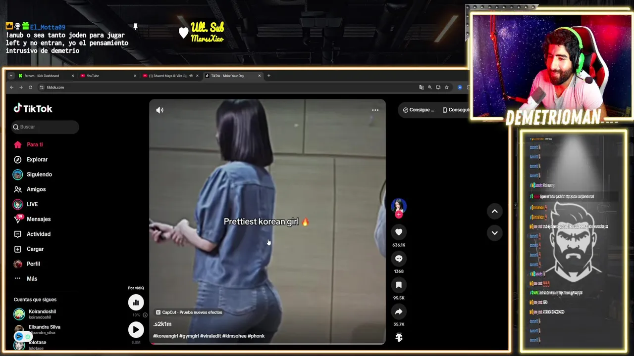Open Elixandra Silva followed account
The height and width of the screenshot is (356, 634).
[44, 329]
